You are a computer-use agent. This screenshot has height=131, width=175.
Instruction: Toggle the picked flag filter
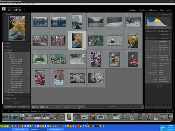point(137,111)
